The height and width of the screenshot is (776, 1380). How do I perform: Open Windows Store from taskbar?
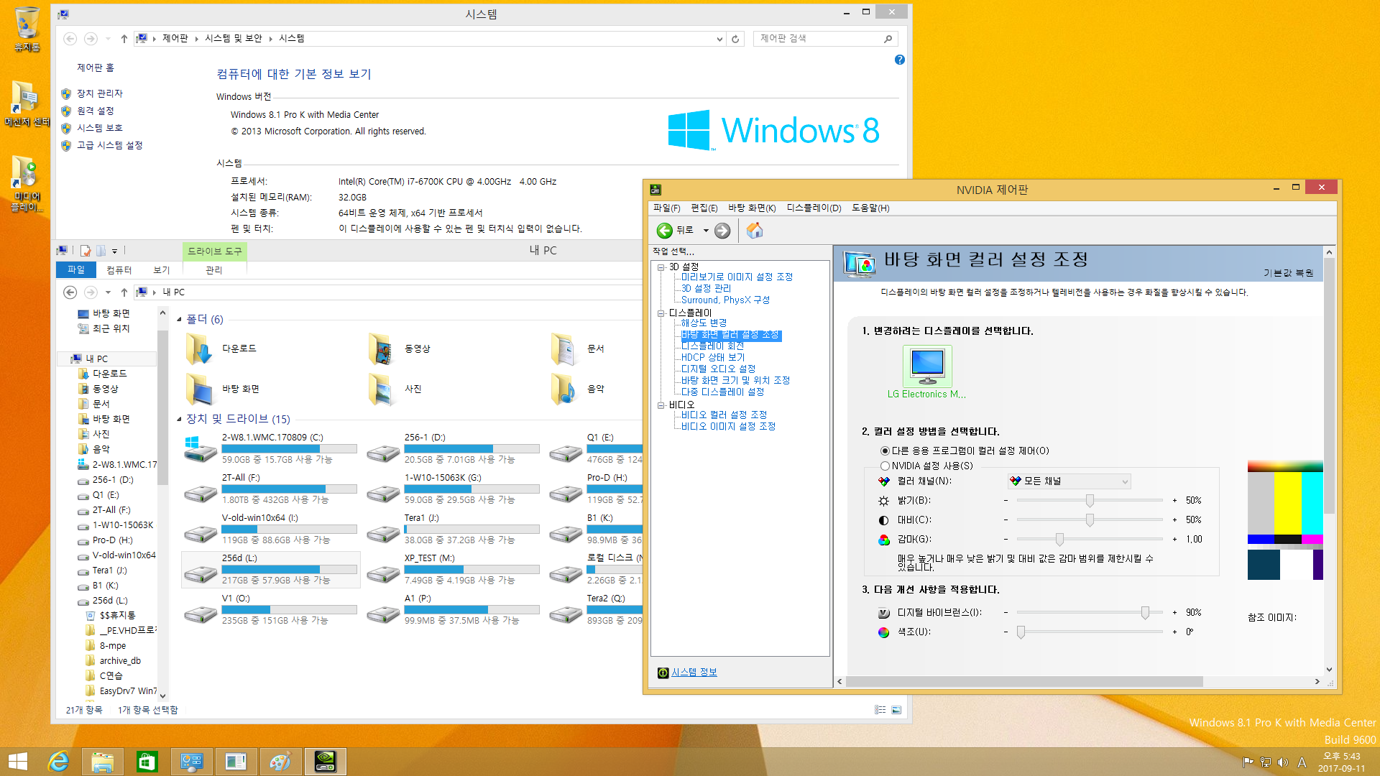pos(147,762)
